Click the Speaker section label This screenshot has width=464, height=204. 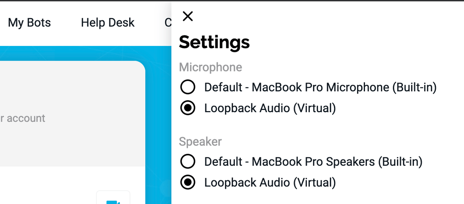(200, 142)
